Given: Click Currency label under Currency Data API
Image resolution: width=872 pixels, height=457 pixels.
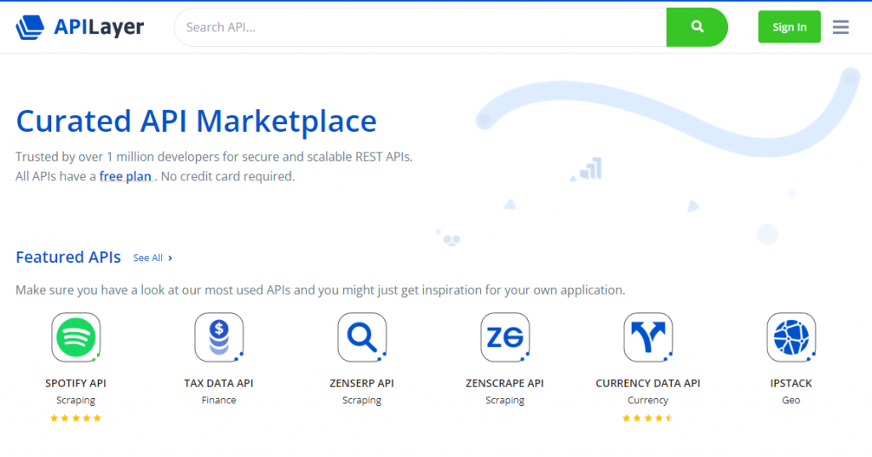Looking at the screenshot, I should coord(648,400).
